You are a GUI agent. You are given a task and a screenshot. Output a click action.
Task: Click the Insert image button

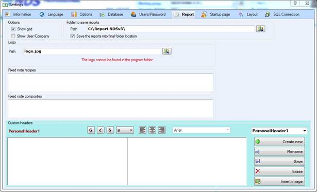[279, 181]
